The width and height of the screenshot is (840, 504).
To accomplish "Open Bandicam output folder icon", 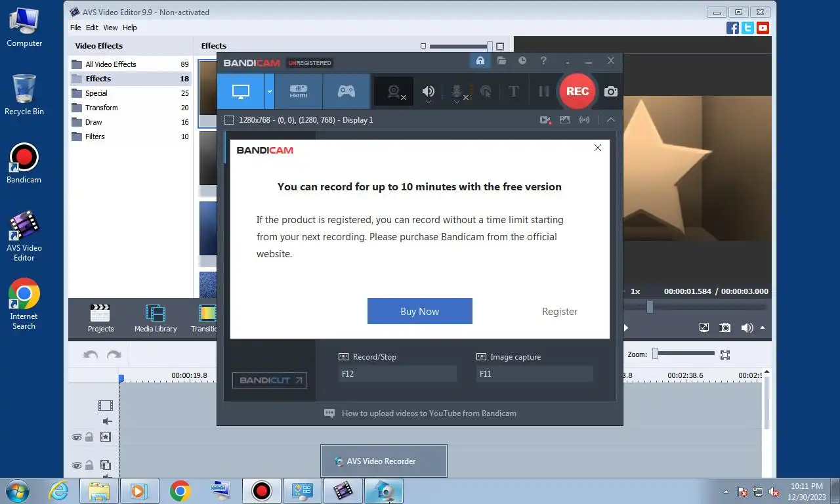I will point(501,61).
